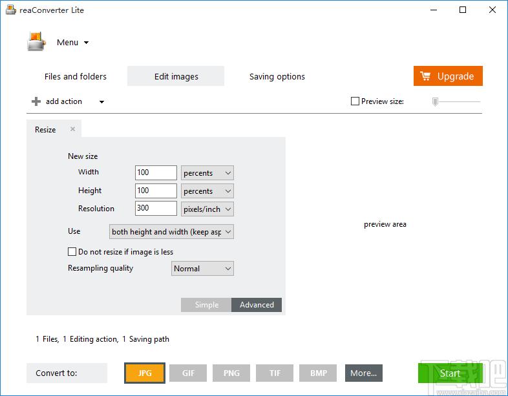Check Do not resize if image is less
This screenshot has height=396, width=508.
(72, 251)
